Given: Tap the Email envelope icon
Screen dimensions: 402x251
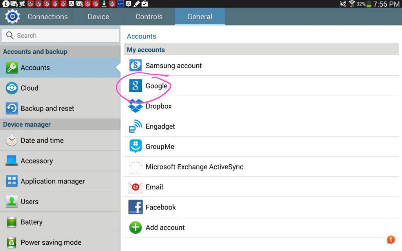Looking at the screenshot, I should coord(135,187).
